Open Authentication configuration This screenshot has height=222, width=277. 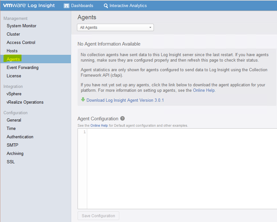point(20,137)
